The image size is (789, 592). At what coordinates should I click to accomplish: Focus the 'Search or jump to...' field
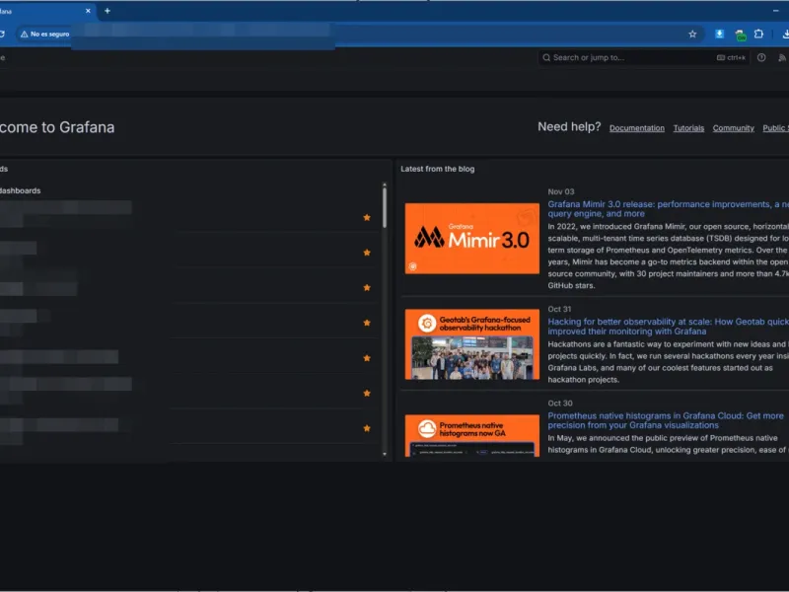(x=644, y=58)
